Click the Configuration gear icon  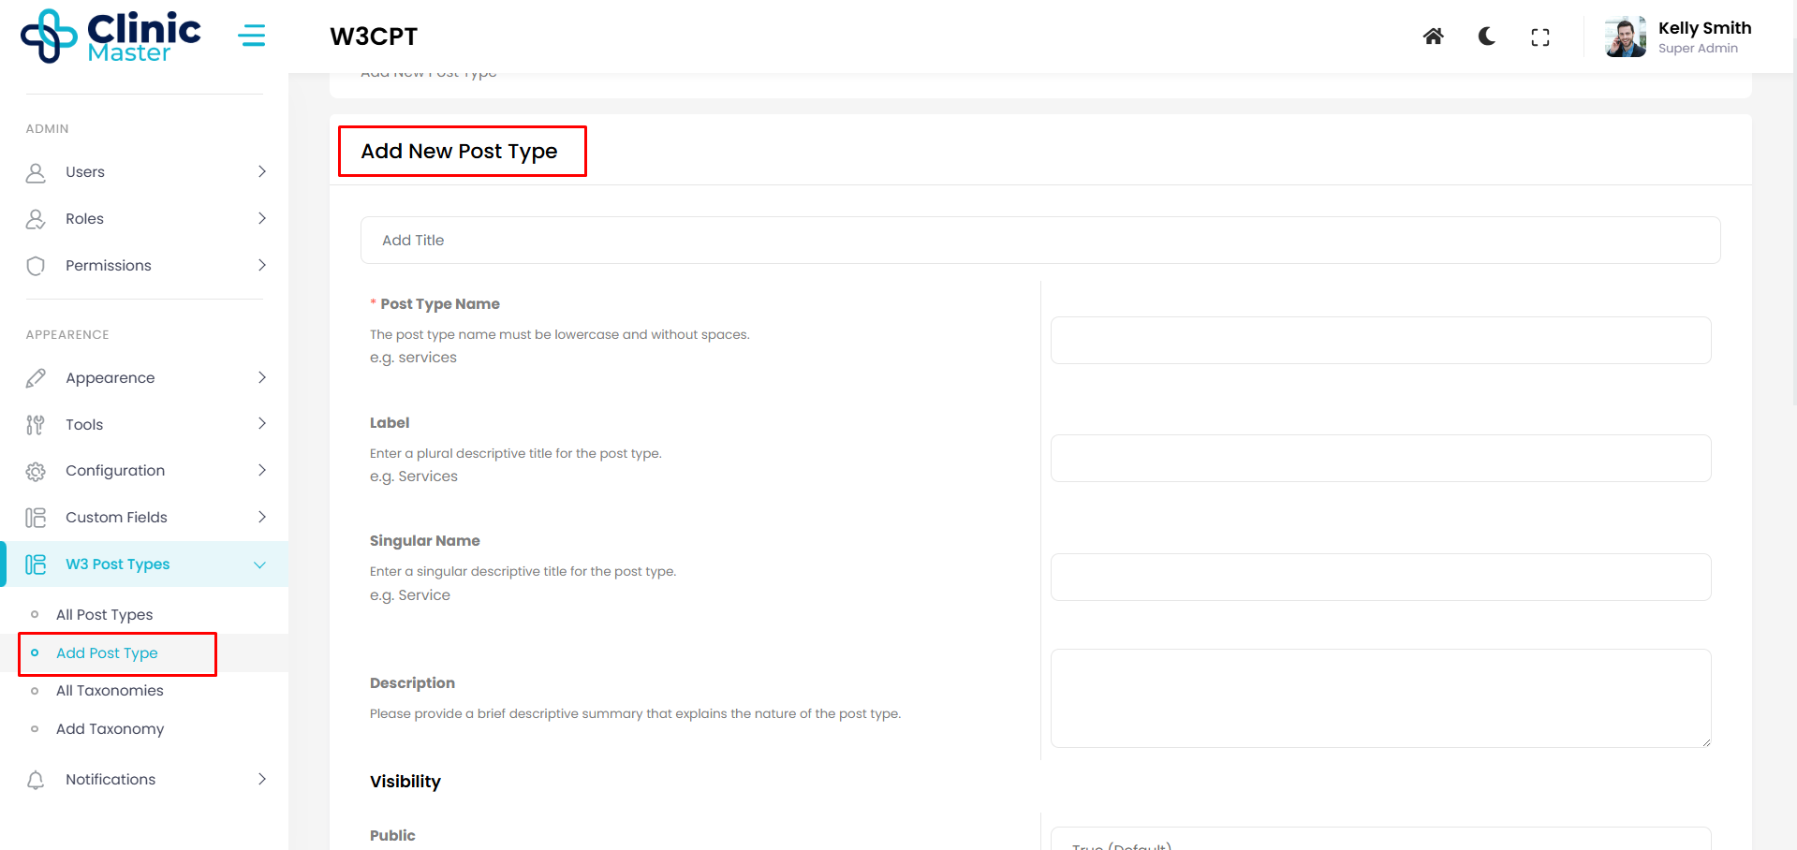point(36,471)
